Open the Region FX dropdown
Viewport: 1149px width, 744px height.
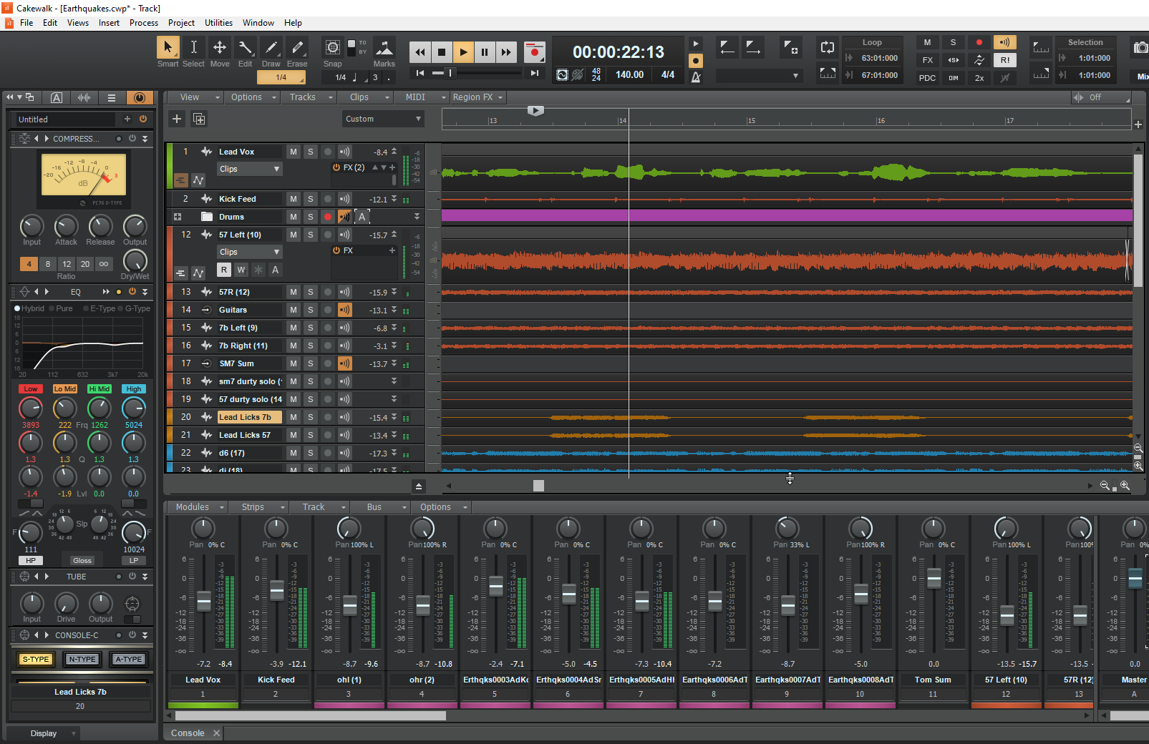[x=477, y=97]
